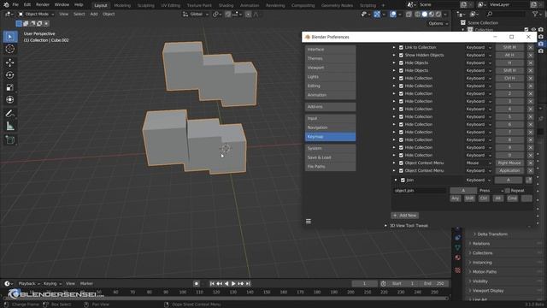Open the Addons preferences section
The image size is (547, 308).
(x=331, y=107)
